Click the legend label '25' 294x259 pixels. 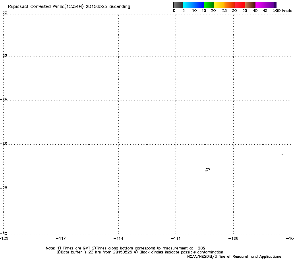click(224, 11)
